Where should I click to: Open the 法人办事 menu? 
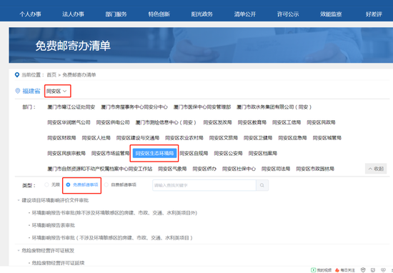(x=73, y=14)
